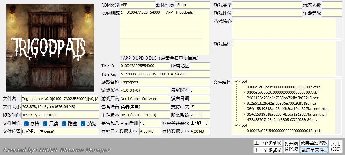
Task: Click the 游戏版本 field v1.0.0 (v0)
Action: pos(145,90)
